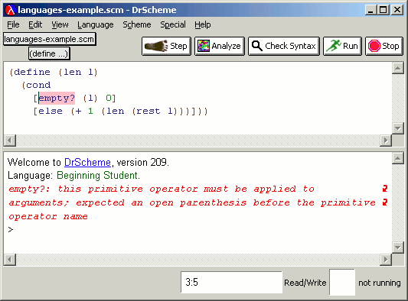Click the 'not running' status text
This screenshot has width=408, height=301.
(x=380, y=283)
